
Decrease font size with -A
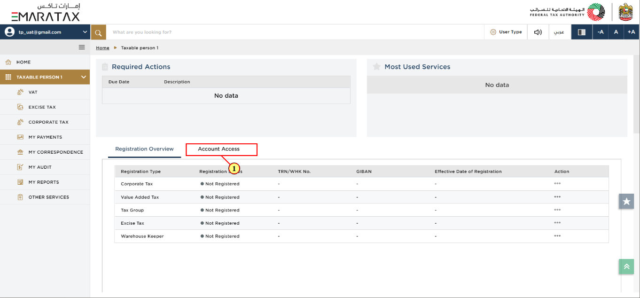click(600, 32)
